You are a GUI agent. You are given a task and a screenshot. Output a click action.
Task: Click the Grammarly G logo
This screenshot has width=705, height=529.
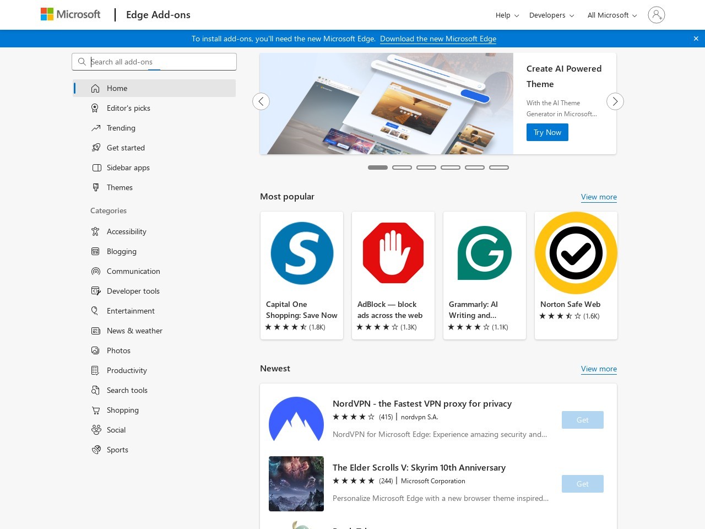click(x=485, y=253)
